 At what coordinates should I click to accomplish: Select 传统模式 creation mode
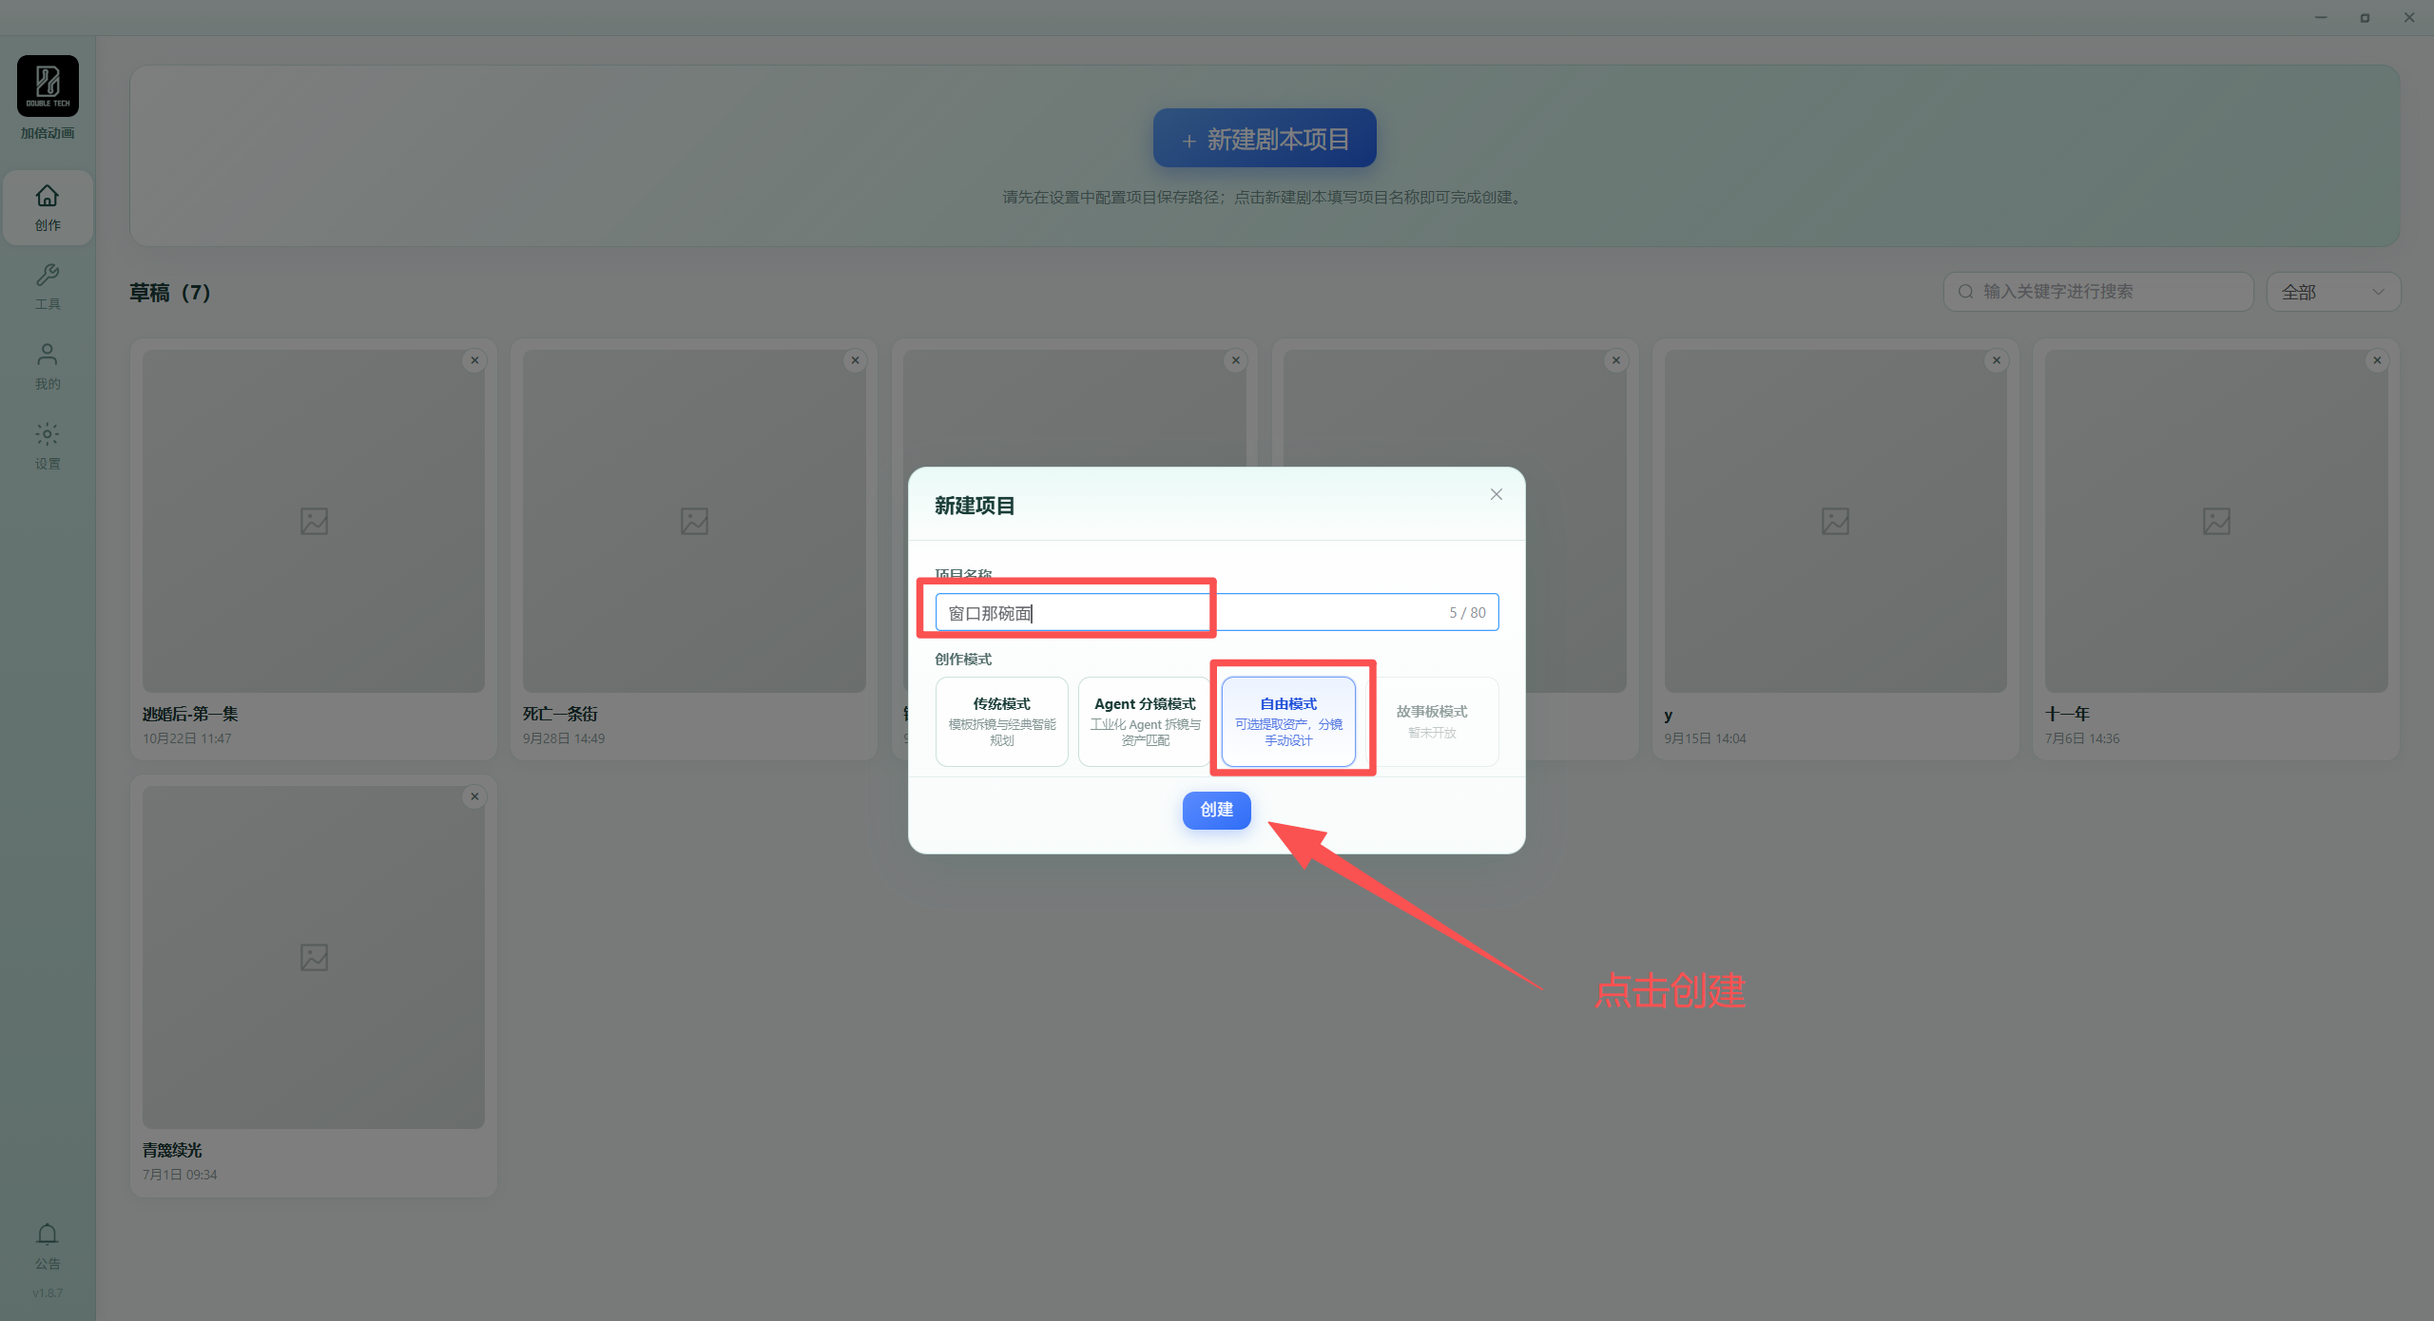pyautogui.click(x=1001, y=721)
